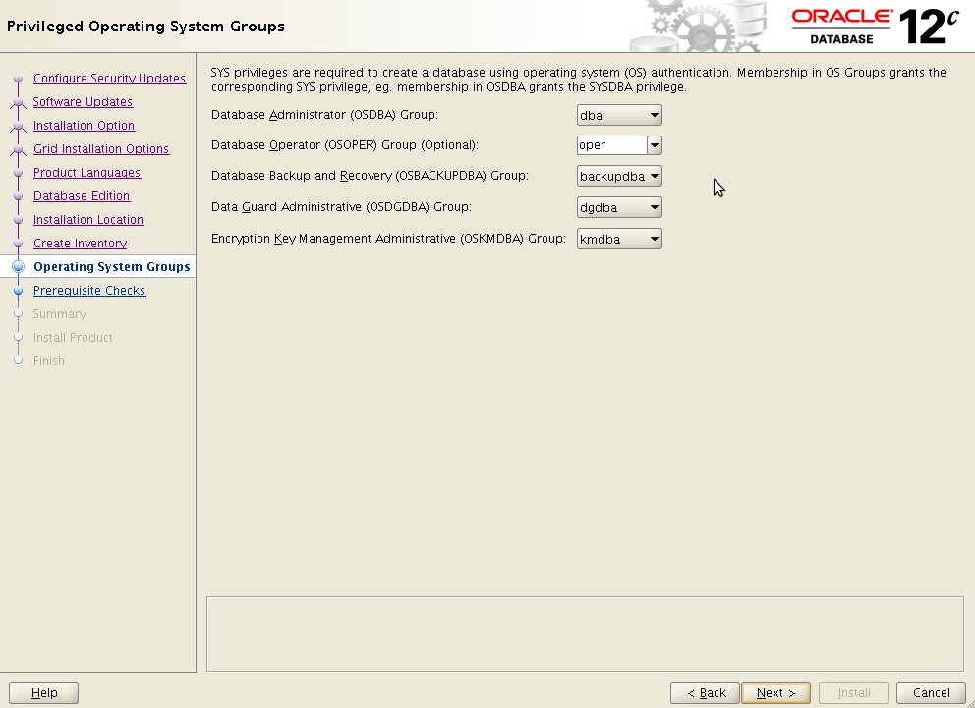
Task: Navigate to the Database Edition step
Action: point(81,195)
